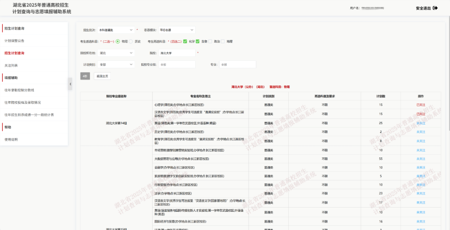Check the 政治 checkbox
Screen dimensions: 450x230
(x=210, y=41)
